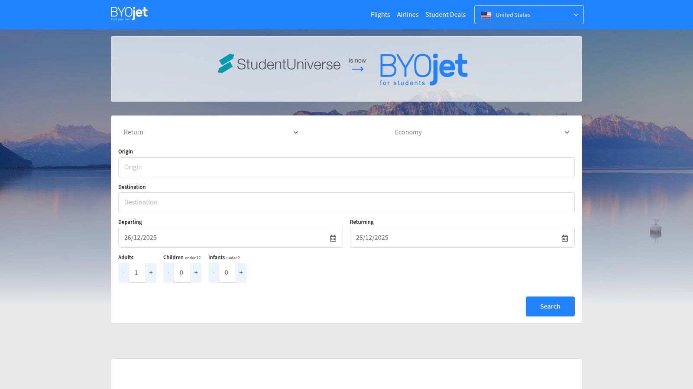Image resolution: width=693 pixels, height=389 pixels.
Task: Increase the Infants passenger count
Action: pyautogui.click(x=241, y=272)
